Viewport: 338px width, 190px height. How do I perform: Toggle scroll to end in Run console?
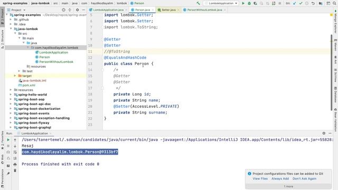click(15, 158)
